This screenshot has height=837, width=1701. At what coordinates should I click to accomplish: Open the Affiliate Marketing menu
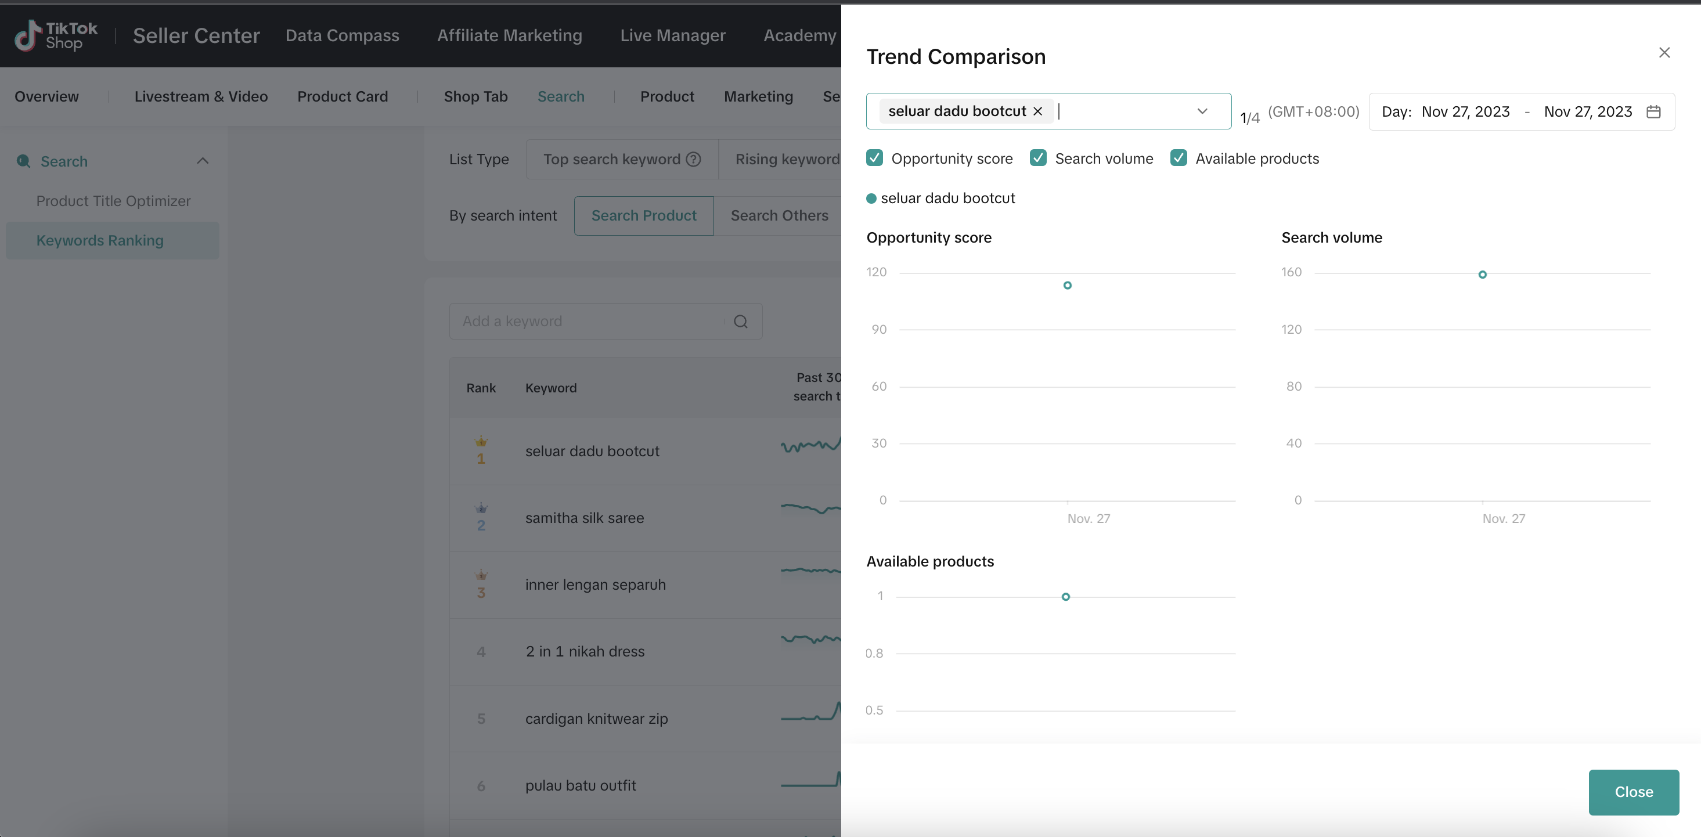tap(509, 35)
